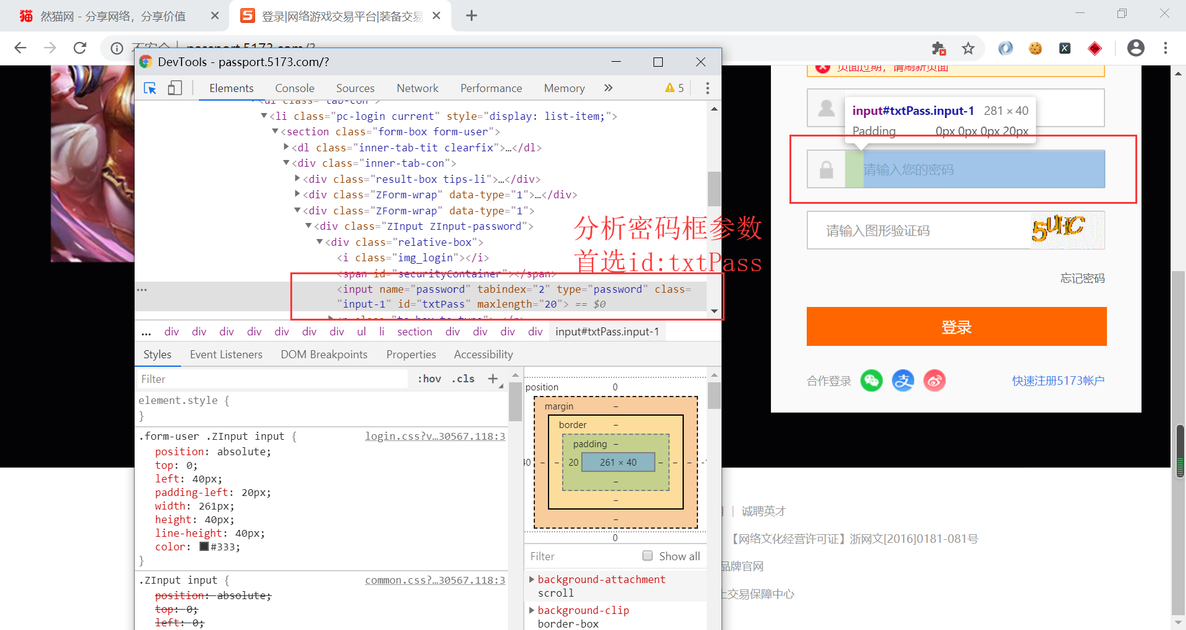Screen dimensions: 1186x630
Task: Close the 登录 5173 browser tab
Action: coord(437,15)
